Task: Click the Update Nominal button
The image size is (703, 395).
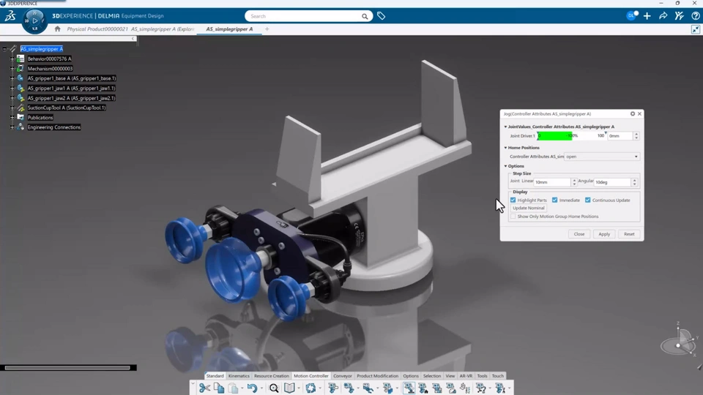Action: (x=528, y=208)
